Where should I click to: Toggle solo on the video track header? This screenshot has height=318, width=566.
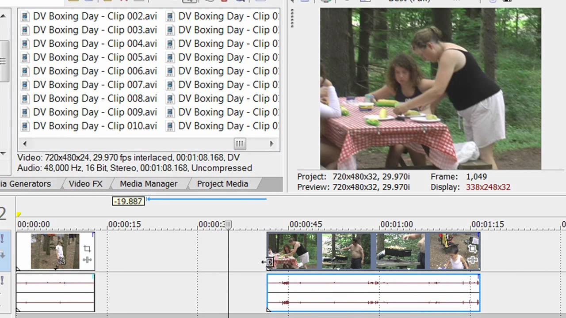(2, 239)
